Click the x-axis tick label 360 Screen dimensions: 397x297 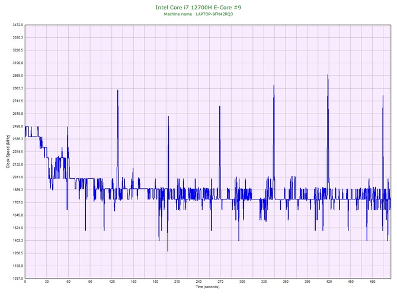(x=286, y=282)
